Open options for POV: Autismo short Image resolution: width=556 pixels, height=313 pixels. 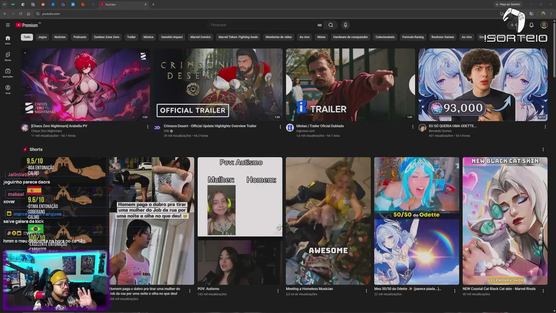[278, 291]
